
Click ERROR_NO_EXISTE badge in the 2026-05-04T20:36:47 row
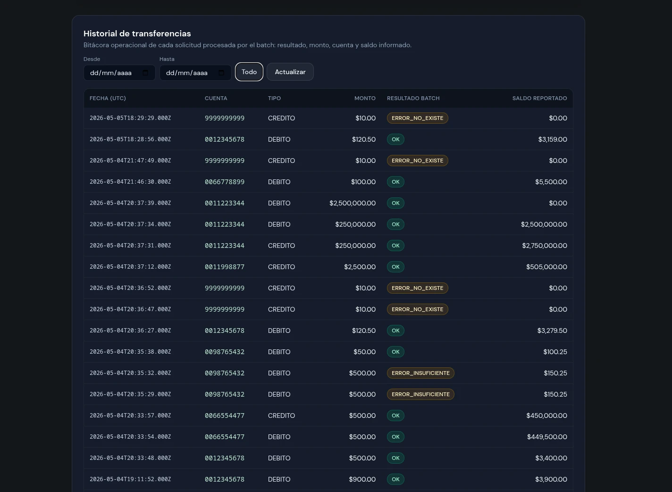click(x=418, y=309)
